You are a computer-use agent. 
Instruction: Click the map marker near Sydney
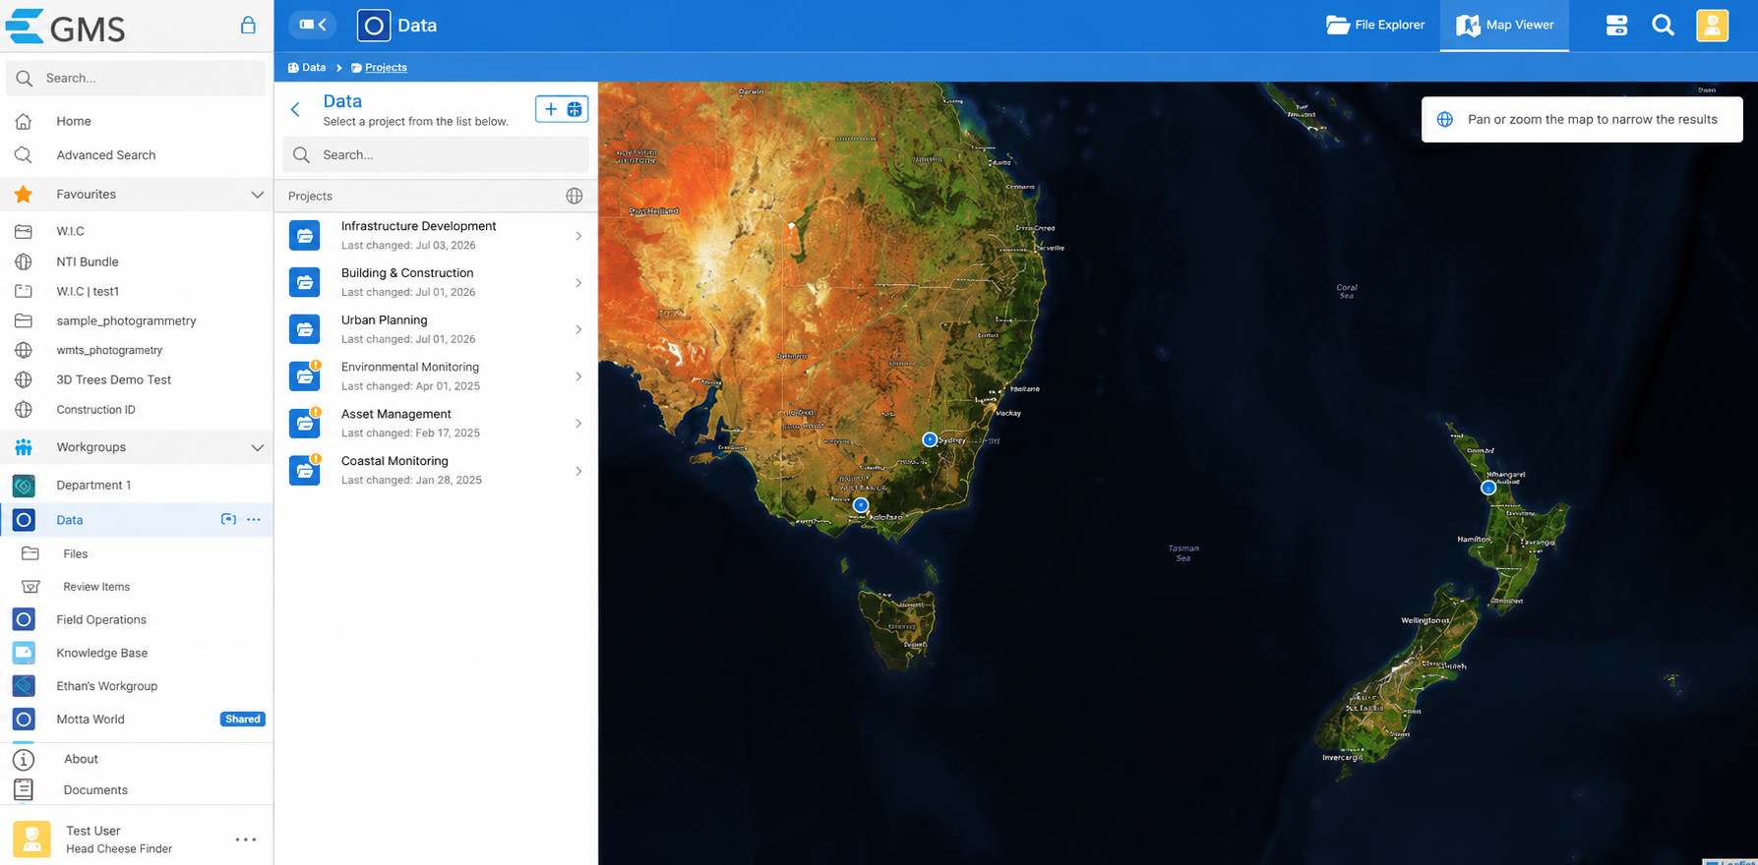[x=930, y=439]
